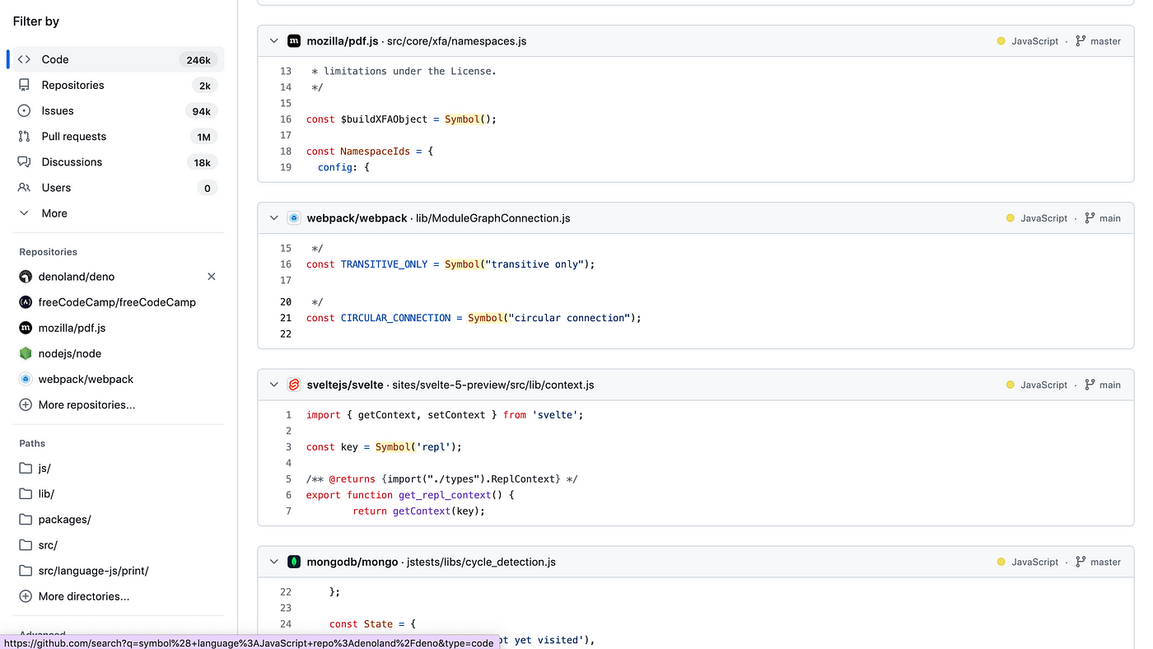The height and width of the screenshot is (649, 1153).
Task: Open the mozilla/pdf.js result repository
Action: [343, 40]
